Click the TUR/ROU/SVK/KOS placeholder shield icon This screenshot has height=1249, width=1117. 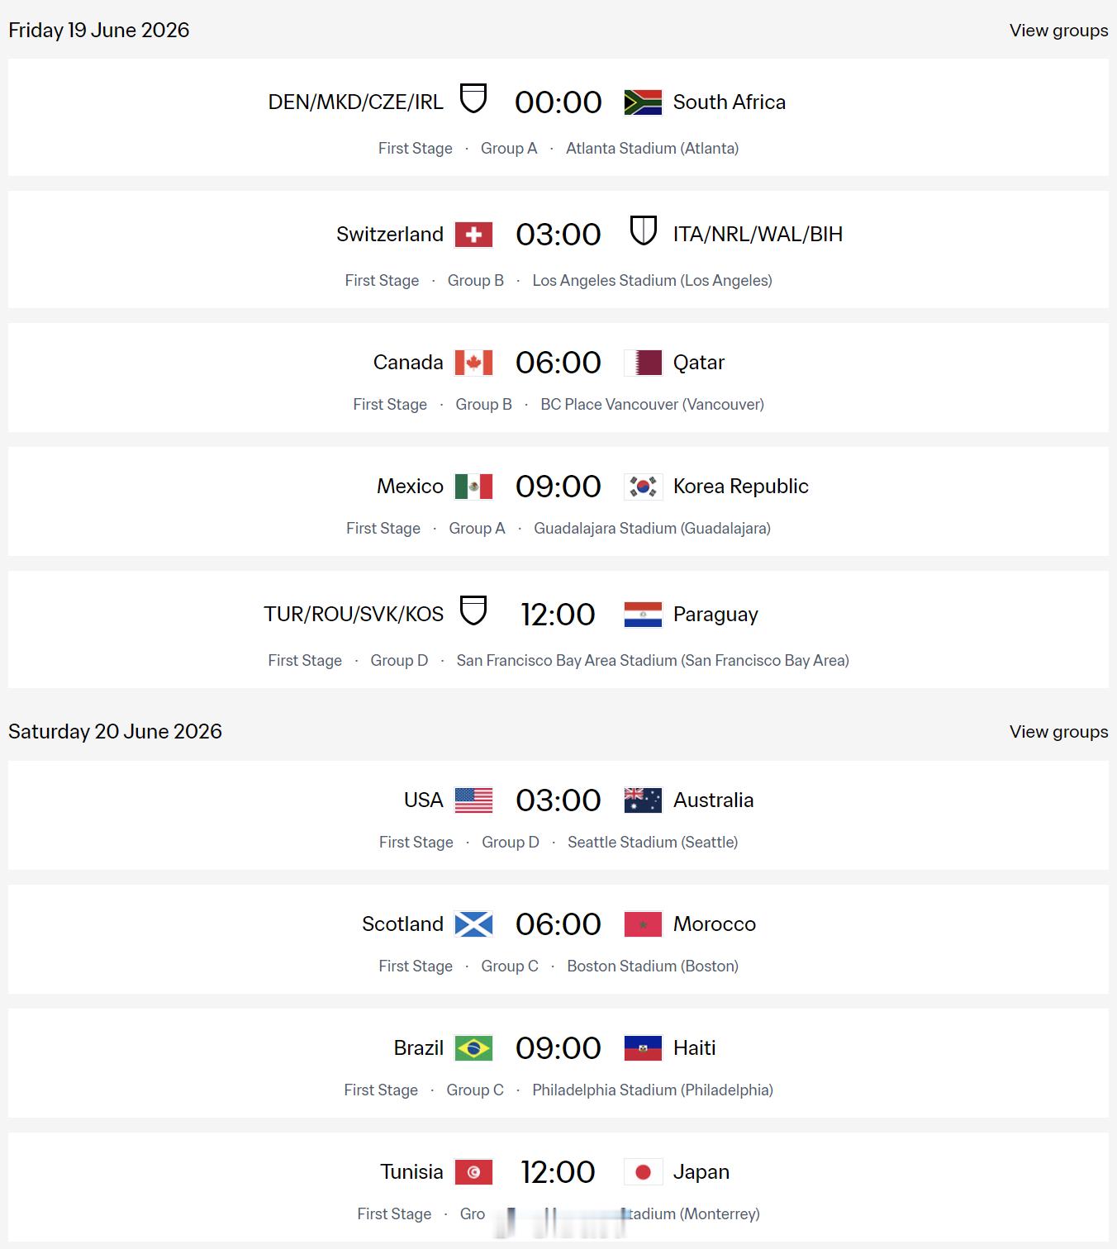[x=473, y=610]
